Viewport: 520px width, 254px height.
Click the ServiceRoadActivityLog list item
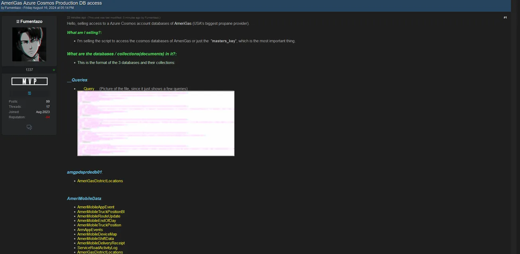[97, 248]
